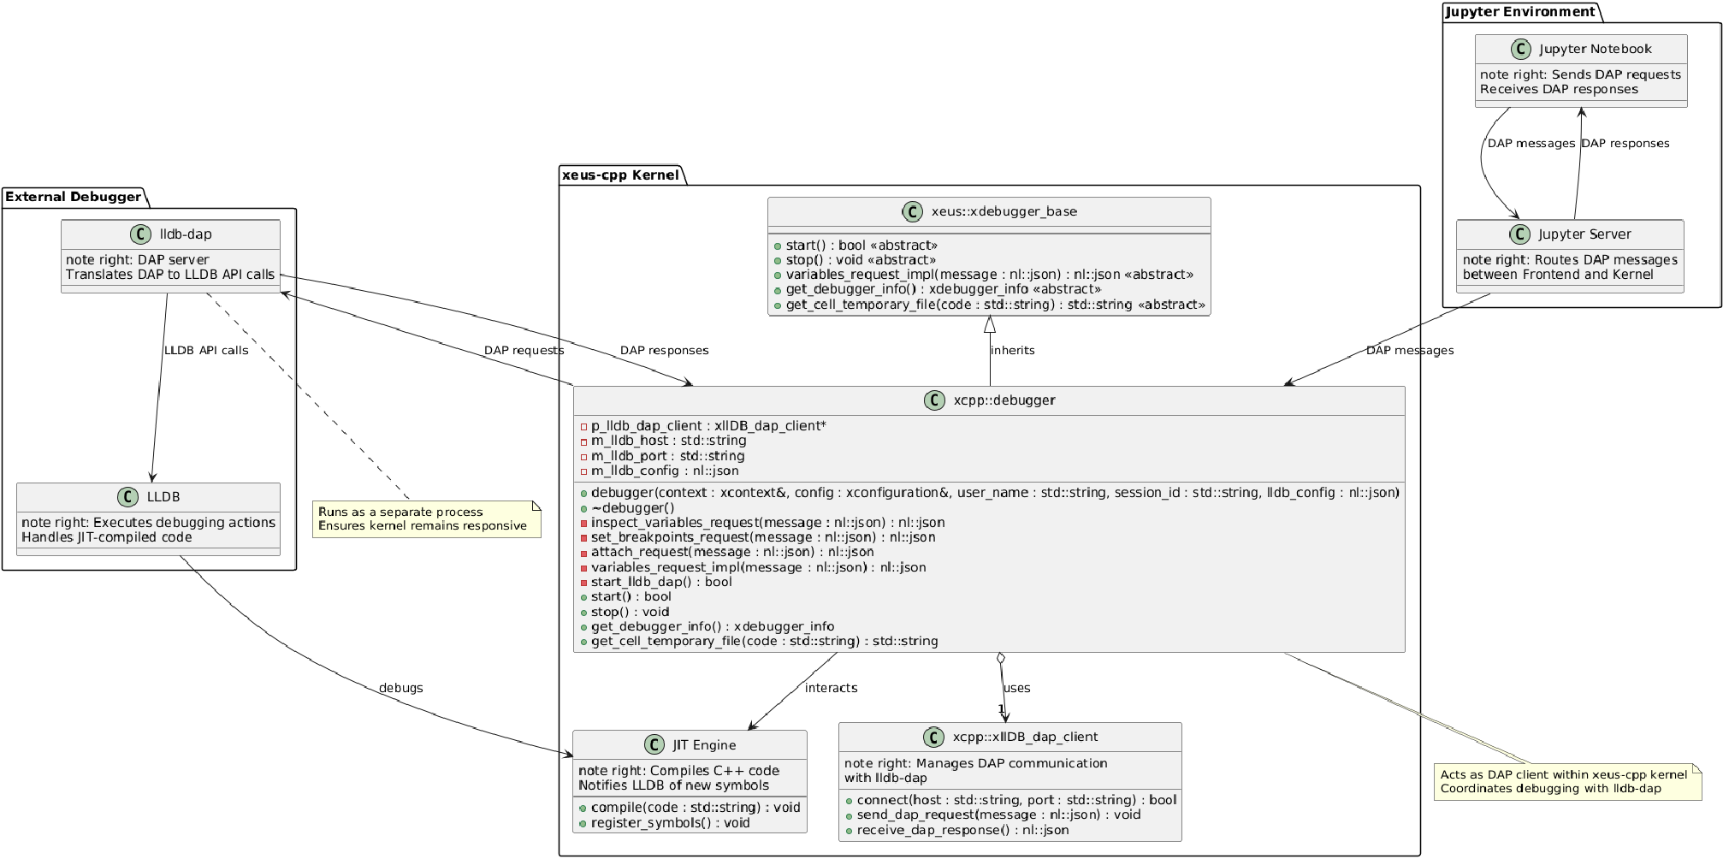Click the public marker beside register_symbols()
The image size is (1723, 859).
(x=583, y=823)
